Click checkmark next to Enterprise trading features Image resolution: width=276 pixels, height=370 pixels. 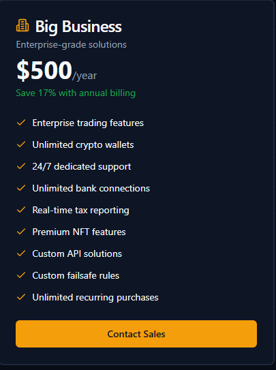pyautogui.click(x=21, y=123)
